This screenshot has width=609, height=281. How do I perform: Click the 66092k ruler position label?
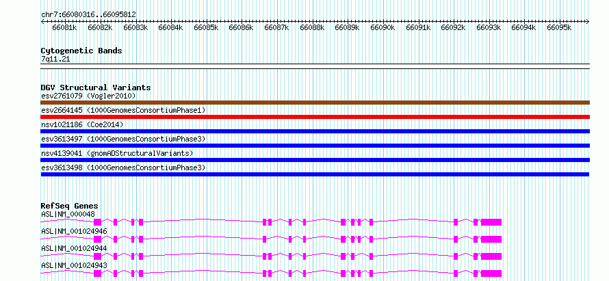[453, 27]
